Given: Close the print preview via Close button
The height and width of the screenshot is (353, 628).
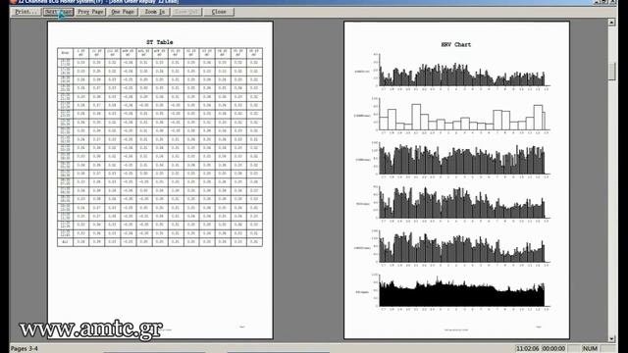Looking at the screenshot, I should click(x=219, y=12).
